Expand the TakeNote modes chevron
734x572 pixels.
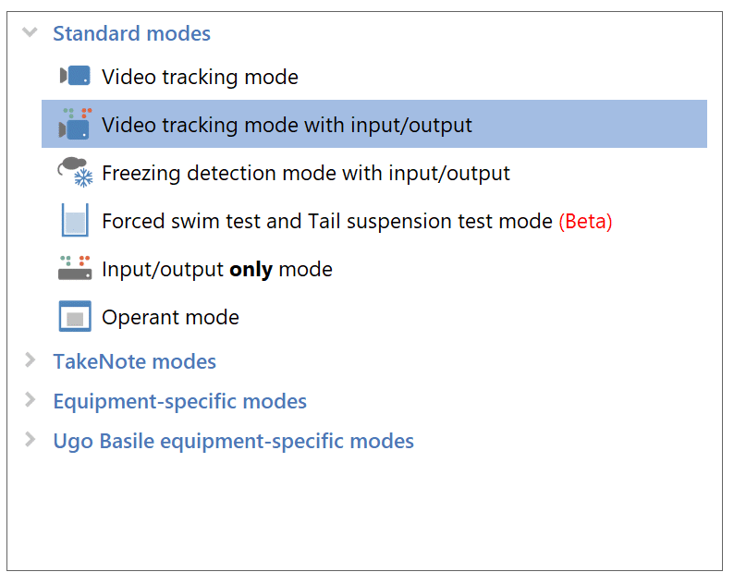pyautogui.click(x=30, y=360)
